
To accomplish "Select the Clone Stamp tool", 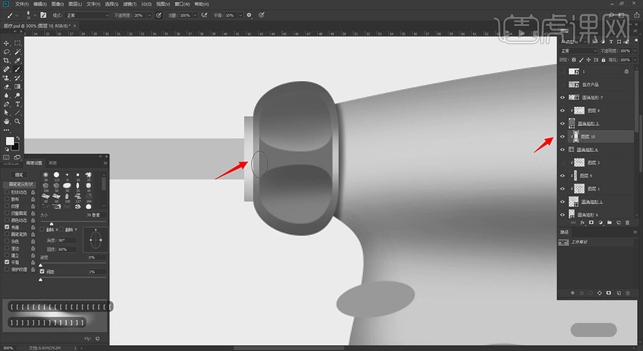I will click(x=6, y=79).
